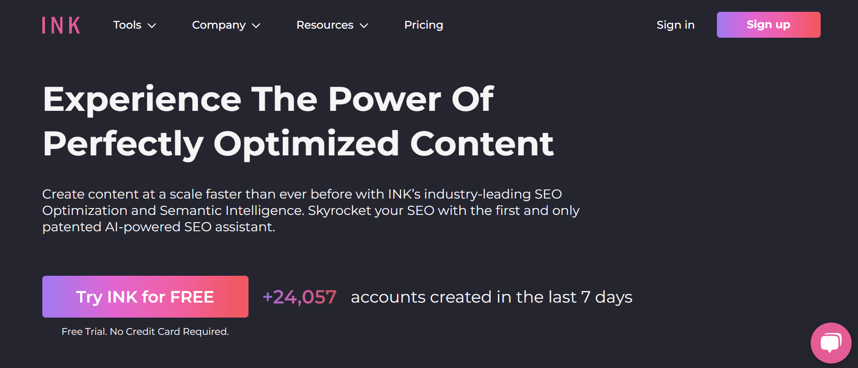Open the Company menu
This screenshot has height=368, width=858.
coord(226,25)
